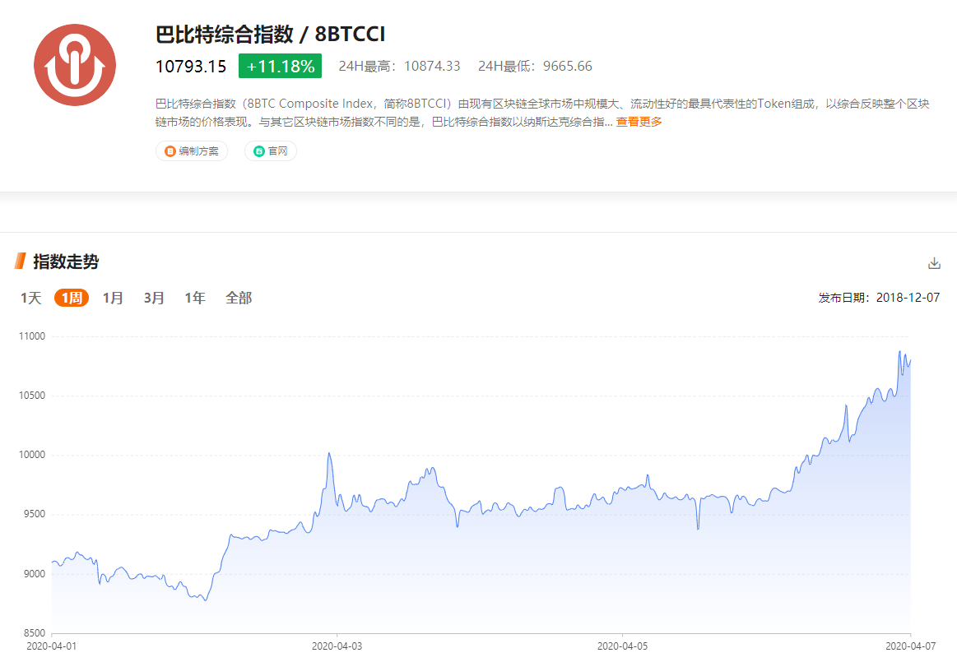957x662 pixels.
Task: Click the 8500 y-axis label
Action: 35,632
